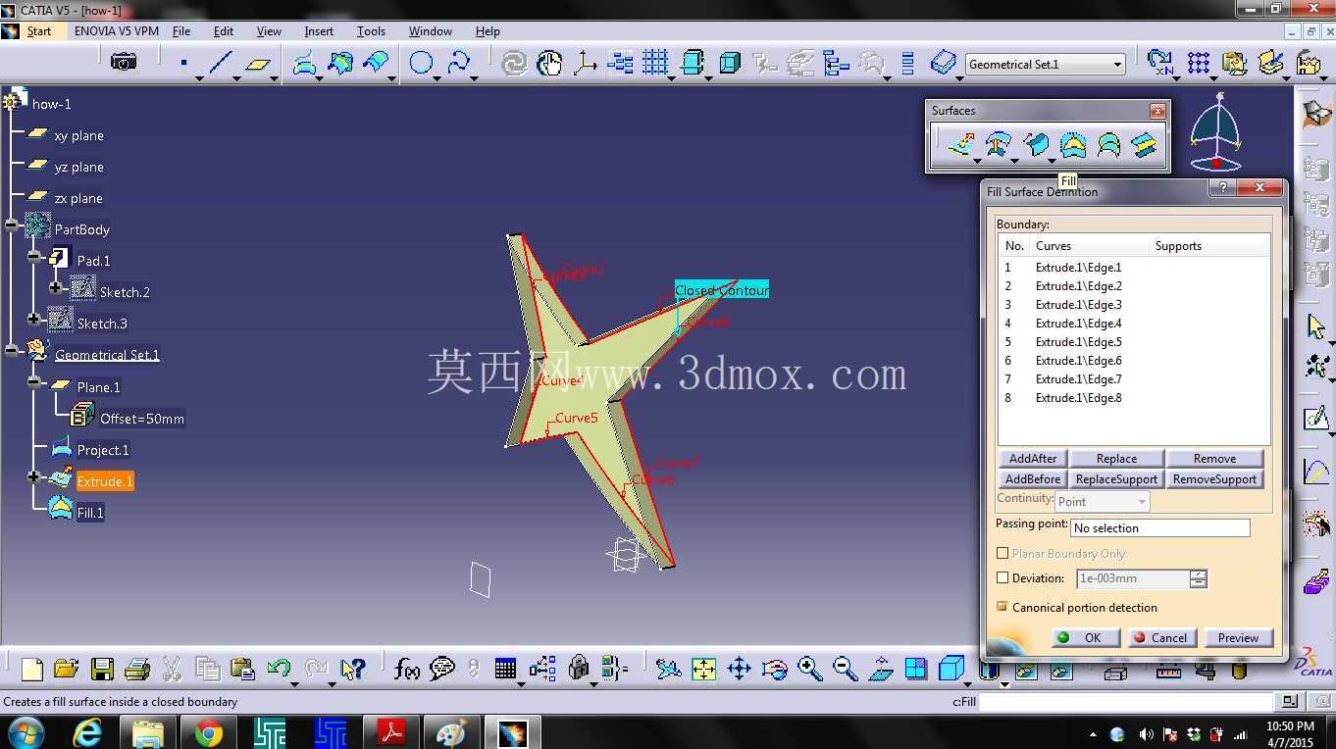Click the Multi-Sections Surface icon
Screen dimensions: 1336x749
(1108, 145)
